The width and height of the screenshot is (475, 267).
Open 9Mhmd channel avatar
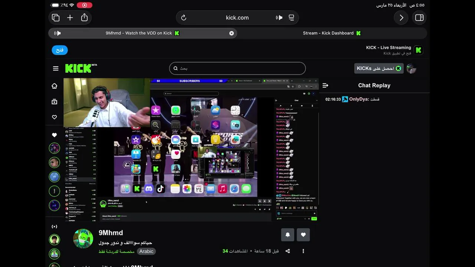pyautogui.click(x=83, y=239)
